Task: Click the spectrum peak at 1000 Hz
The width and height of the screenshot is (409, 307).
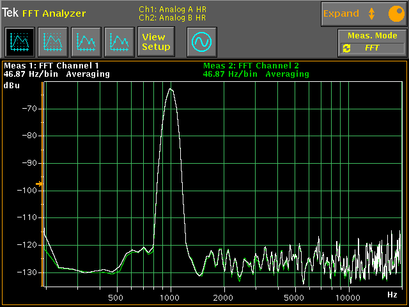Action: click(170, 90)
